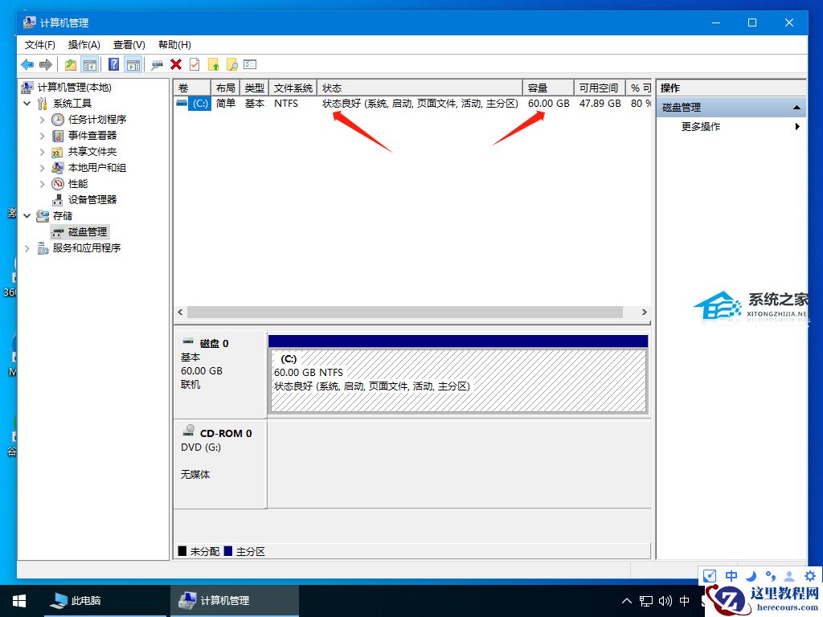Click the black 未分配 legend swatch
823x617 pixels.
pos(182,551)
